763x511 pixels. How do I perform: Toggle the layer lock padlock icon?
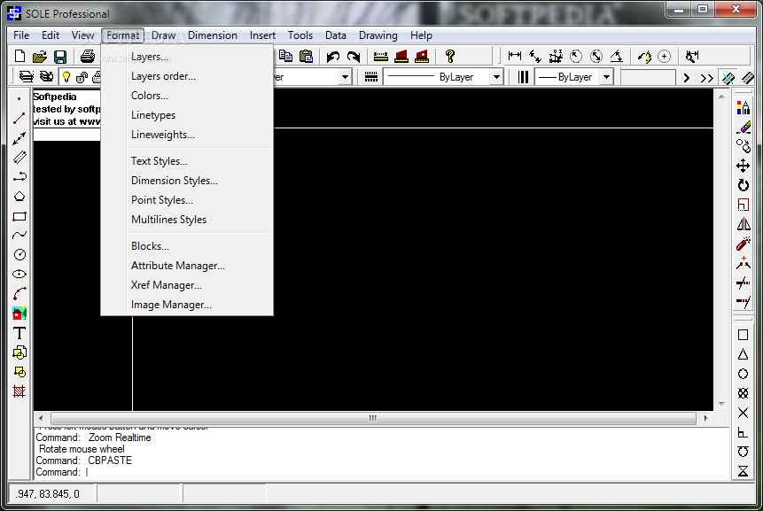point(82,77)
